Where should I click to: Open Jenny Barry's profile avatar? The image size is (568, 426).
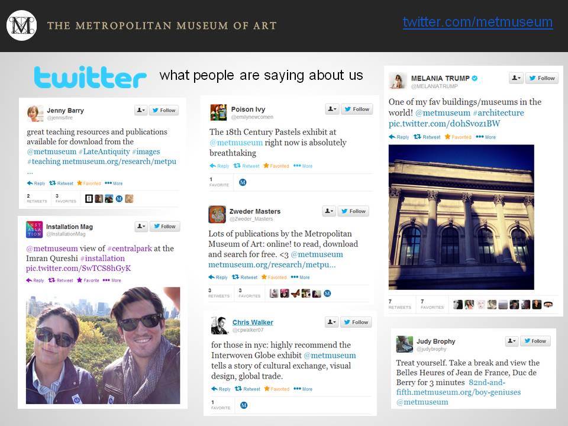click(35, 114)
